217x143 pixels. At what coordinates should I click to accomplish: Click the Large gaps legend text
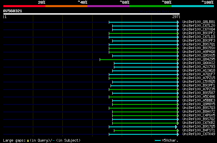pyautogui.click(x=14, y=140)
